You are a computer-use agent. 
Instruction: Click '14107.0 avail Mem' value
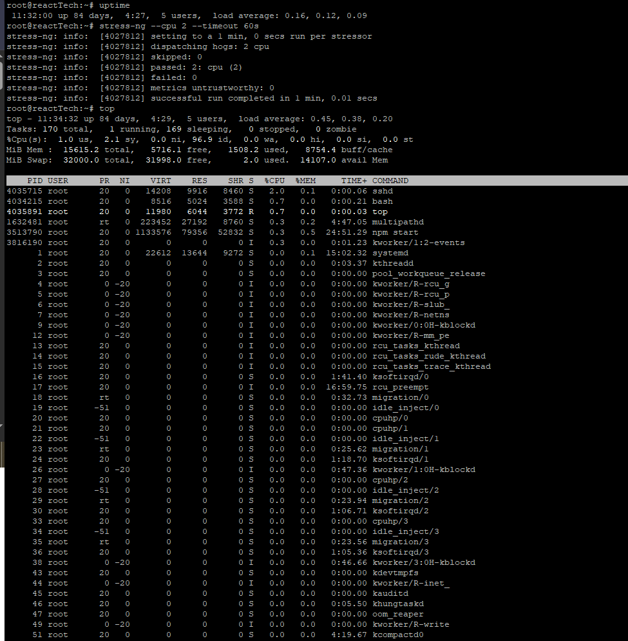pos(344,160)
